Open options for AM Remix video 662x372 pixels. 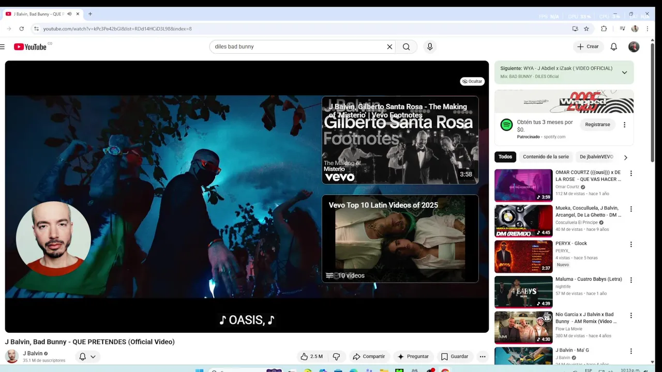point(631,316)
